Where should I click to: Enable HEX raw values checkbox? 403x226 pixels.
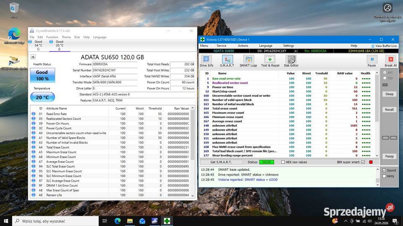click(x=283, y=162)
